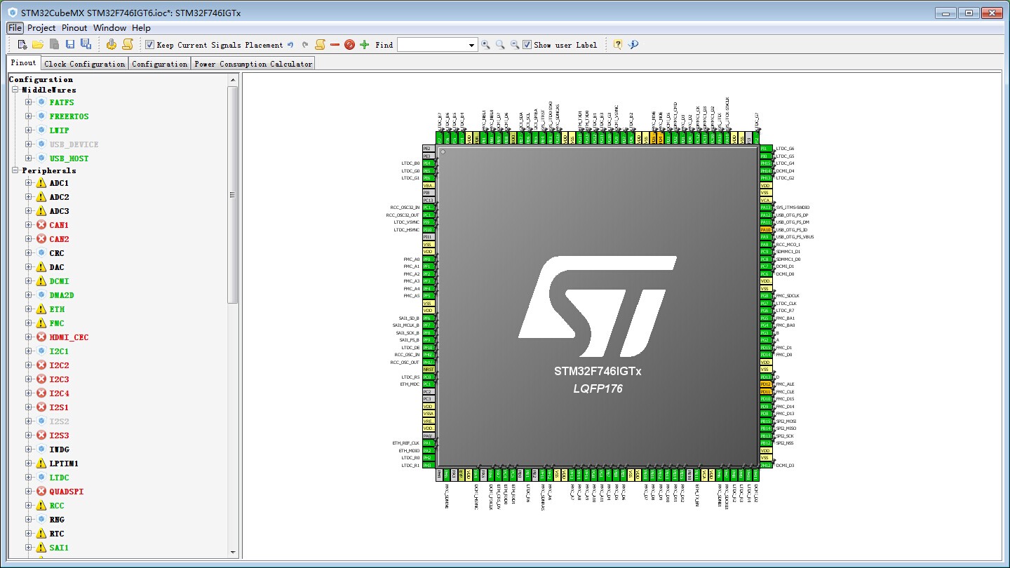The height and width of the screenshot is (568, 1010).
Task: Click the warning icon beside ADC1
Action: [41, 183]
